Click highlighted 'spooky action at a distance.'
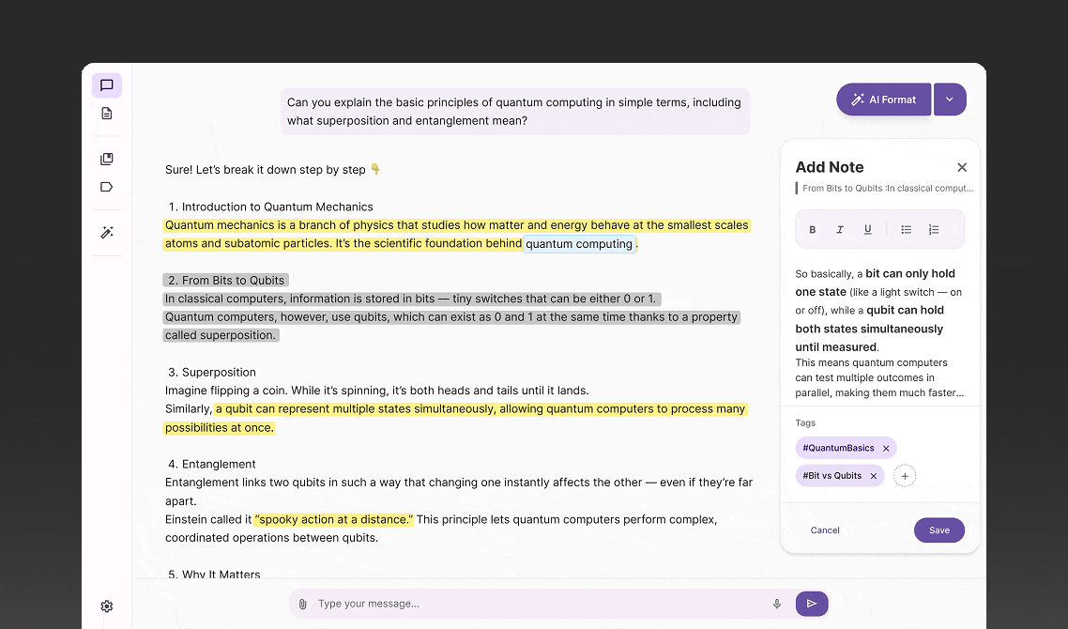This screenshot has width=1068, height=629. [x=334, y=519]
